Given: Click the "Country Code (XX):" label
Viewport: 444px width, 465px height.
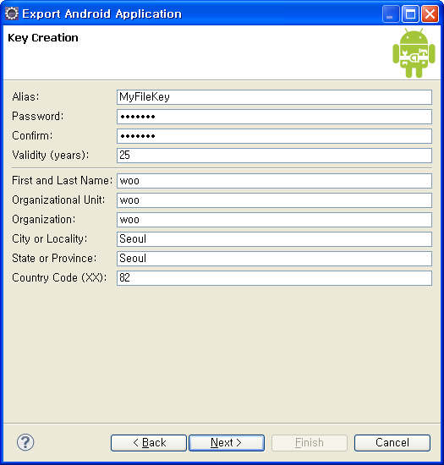Looking at the screenshot, I should [59, 277].
